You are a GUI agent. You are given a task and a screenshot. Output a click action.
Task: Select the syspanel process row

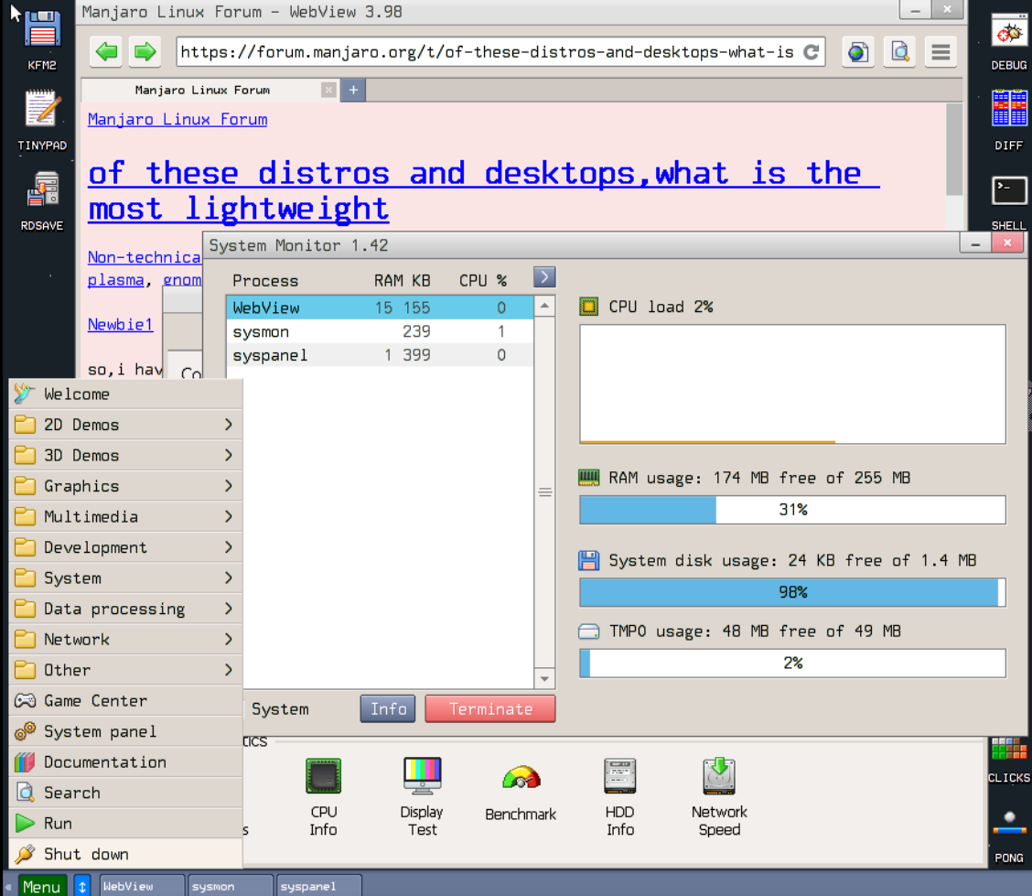380,355
